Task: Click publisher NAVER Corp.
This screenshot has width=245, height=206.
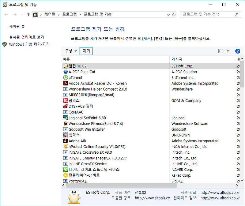Action: pos(182,170)
